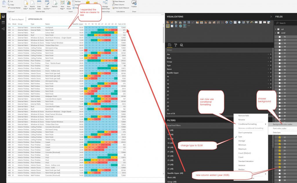This screenshot has height=183, width=297.
Task: Select the donut chart visualization icon
Action: pos(231,22)
